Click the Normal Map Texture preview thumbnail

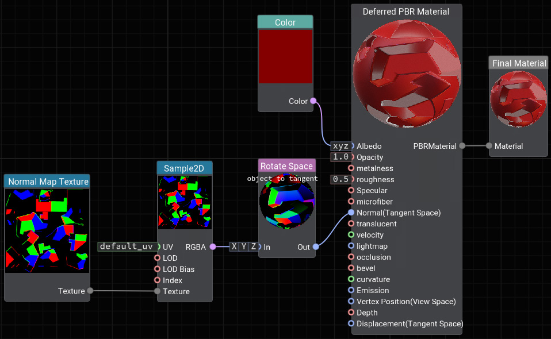pyautogui.click(x=47, y=231)
